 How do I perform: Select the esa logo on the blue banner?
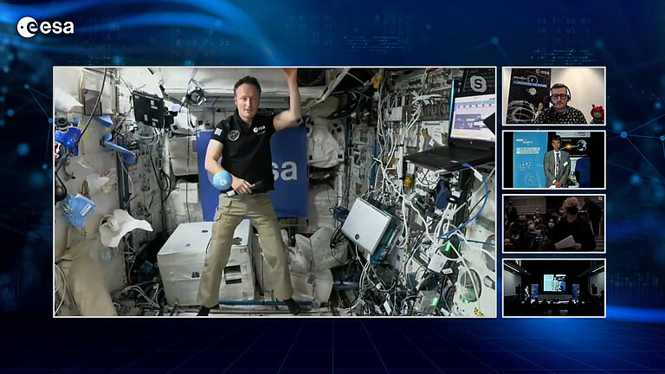click(283, 171)
